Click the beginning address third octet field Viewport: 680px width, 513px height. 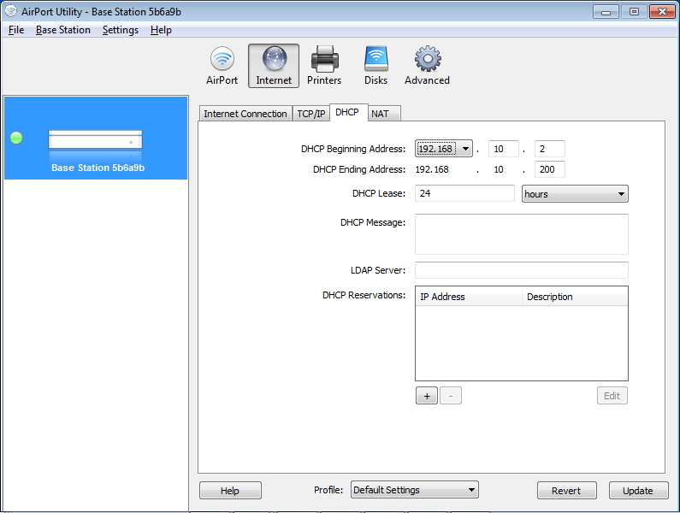point(504,149)
